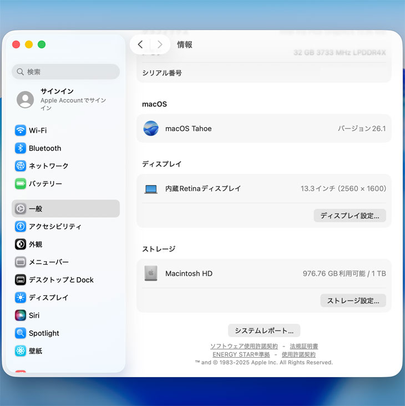
Task: Select メニューバー in sidebar
Action: pyautogui.click(x=48, y=262)
